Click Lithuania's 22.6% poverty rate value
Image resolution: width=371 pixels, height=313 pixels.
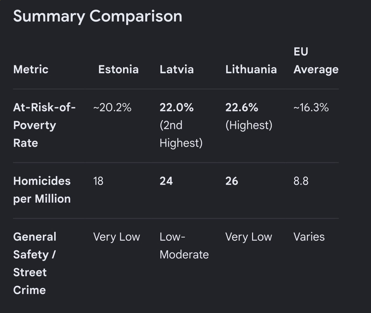point(242,108)
